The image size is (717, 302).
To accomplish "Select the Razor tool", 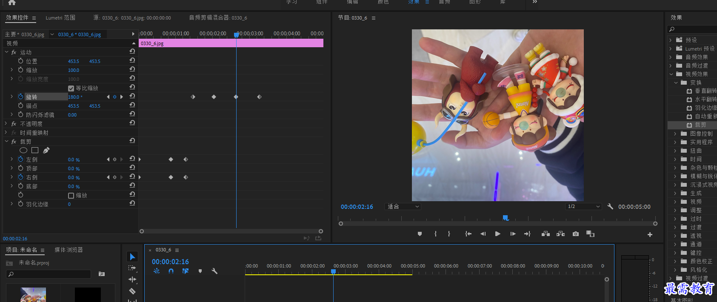I will tap(132, 291).
